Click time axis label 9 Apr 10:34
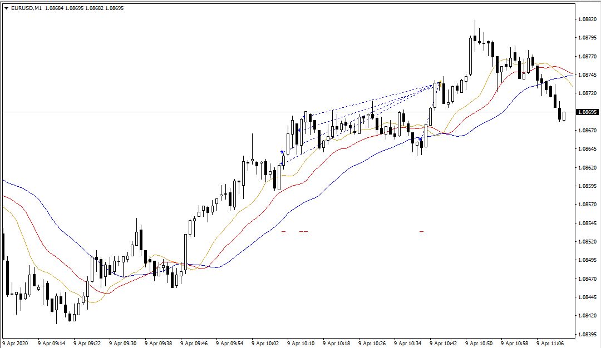Screen dimensions: 601x348 pyautogui.click(x=408, y=344)
